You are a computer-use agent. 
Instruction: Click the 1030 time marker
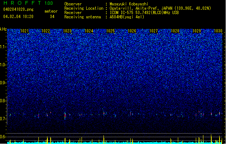pyautogui.click(x=218, y=31)
